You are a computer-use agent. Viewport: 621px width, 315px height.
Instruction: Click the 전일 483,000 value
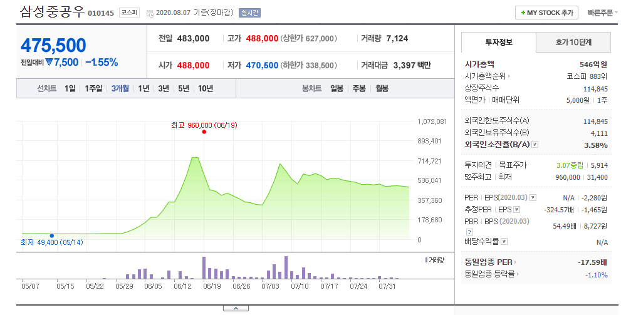click(193, 38)
